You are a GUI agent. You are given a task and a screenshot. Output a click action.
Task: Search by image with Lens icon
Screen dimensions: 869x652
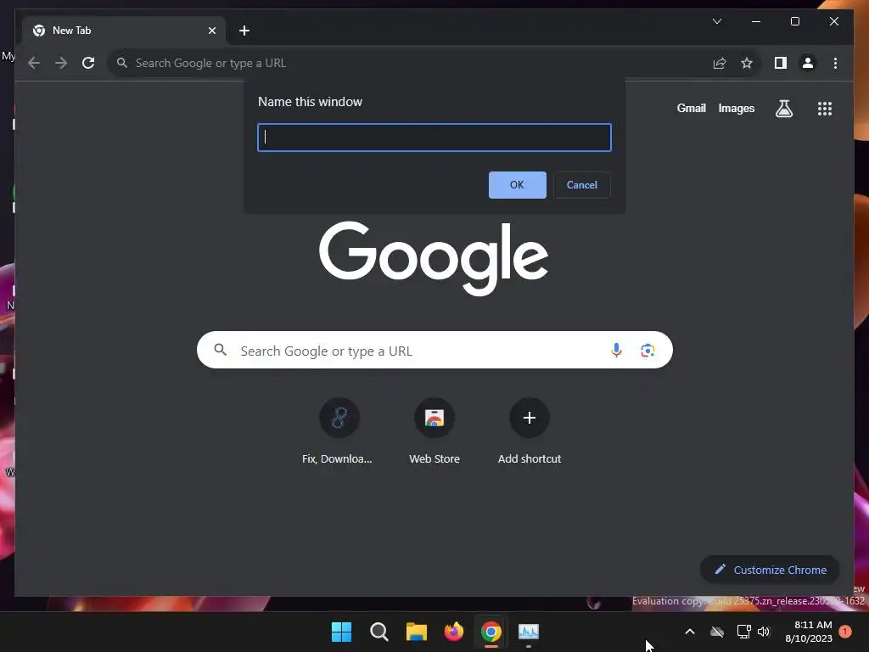(x=648, y=351)
